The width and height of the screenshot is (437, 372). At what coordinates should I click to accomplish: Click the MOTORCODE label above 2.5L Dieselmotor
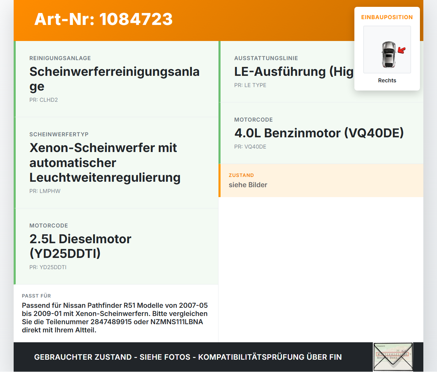click(x=48, y=225)
